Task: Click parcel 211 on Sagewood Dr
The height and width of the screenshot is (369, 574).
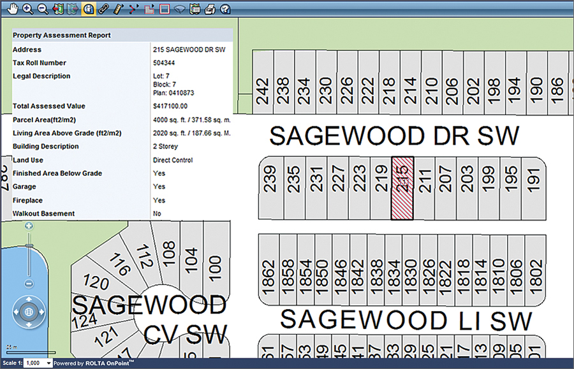Action: coord(424,189)
